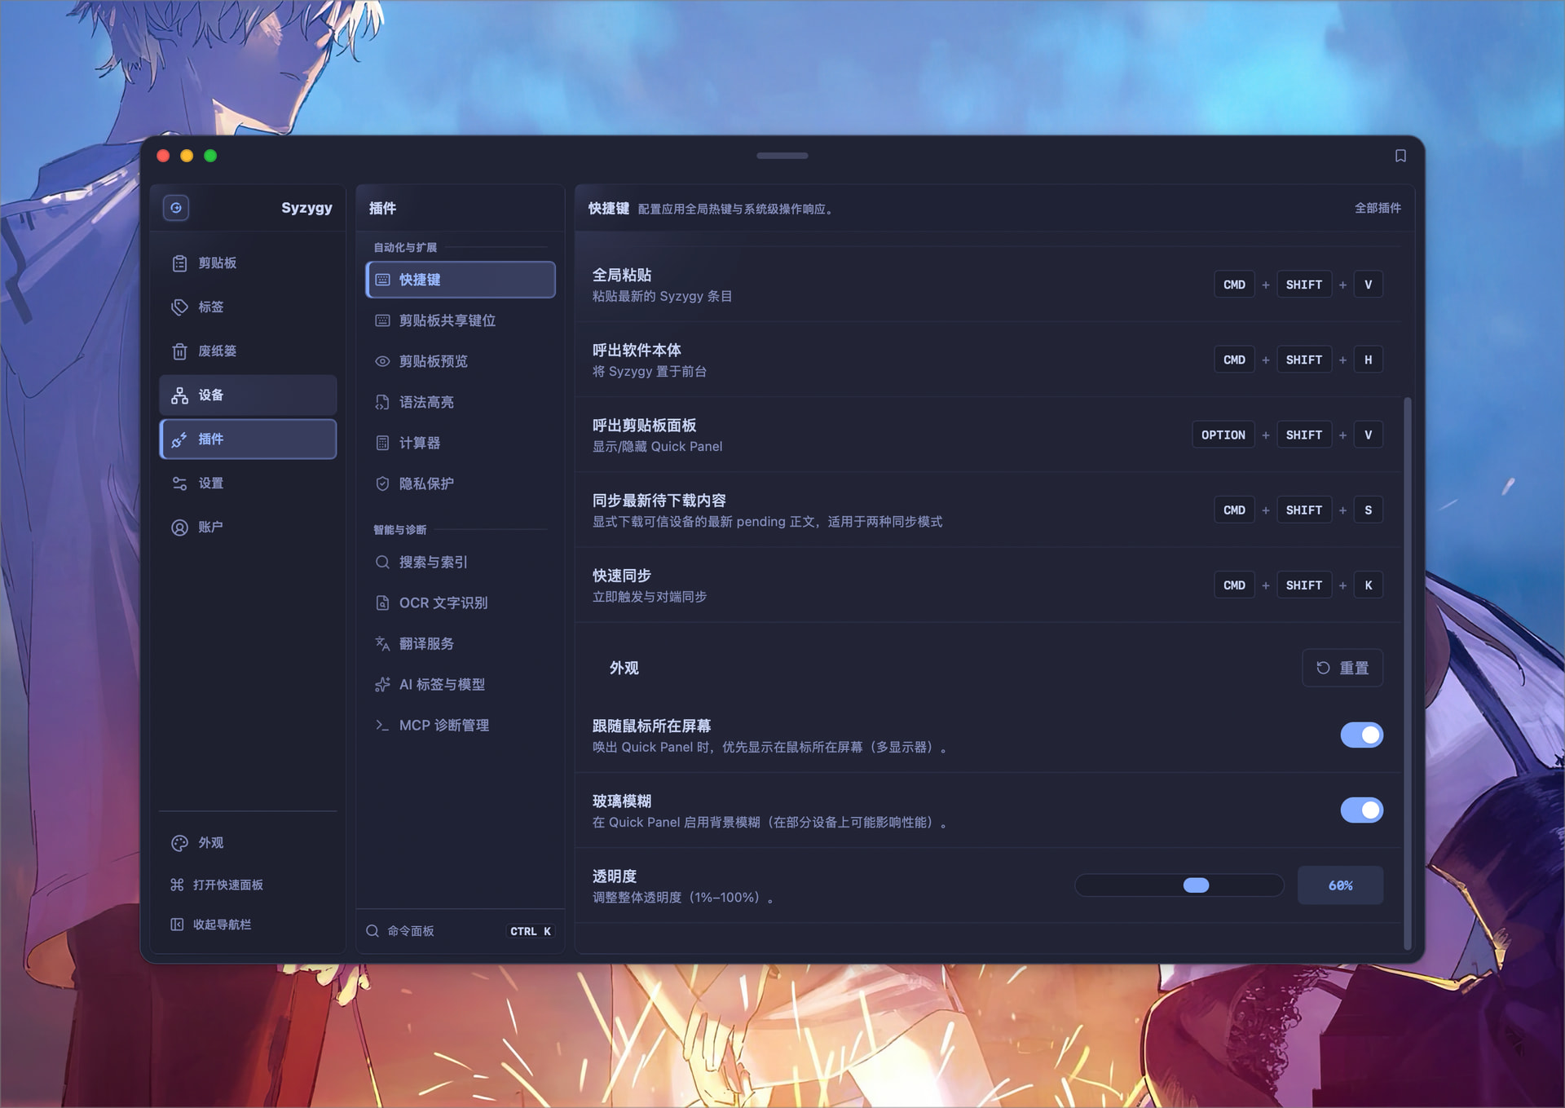This screenshot has height=1108, width=1565.
Task: Click the S key of 同步最新待下载内容 shortcut
Action: click(1368, 510)
